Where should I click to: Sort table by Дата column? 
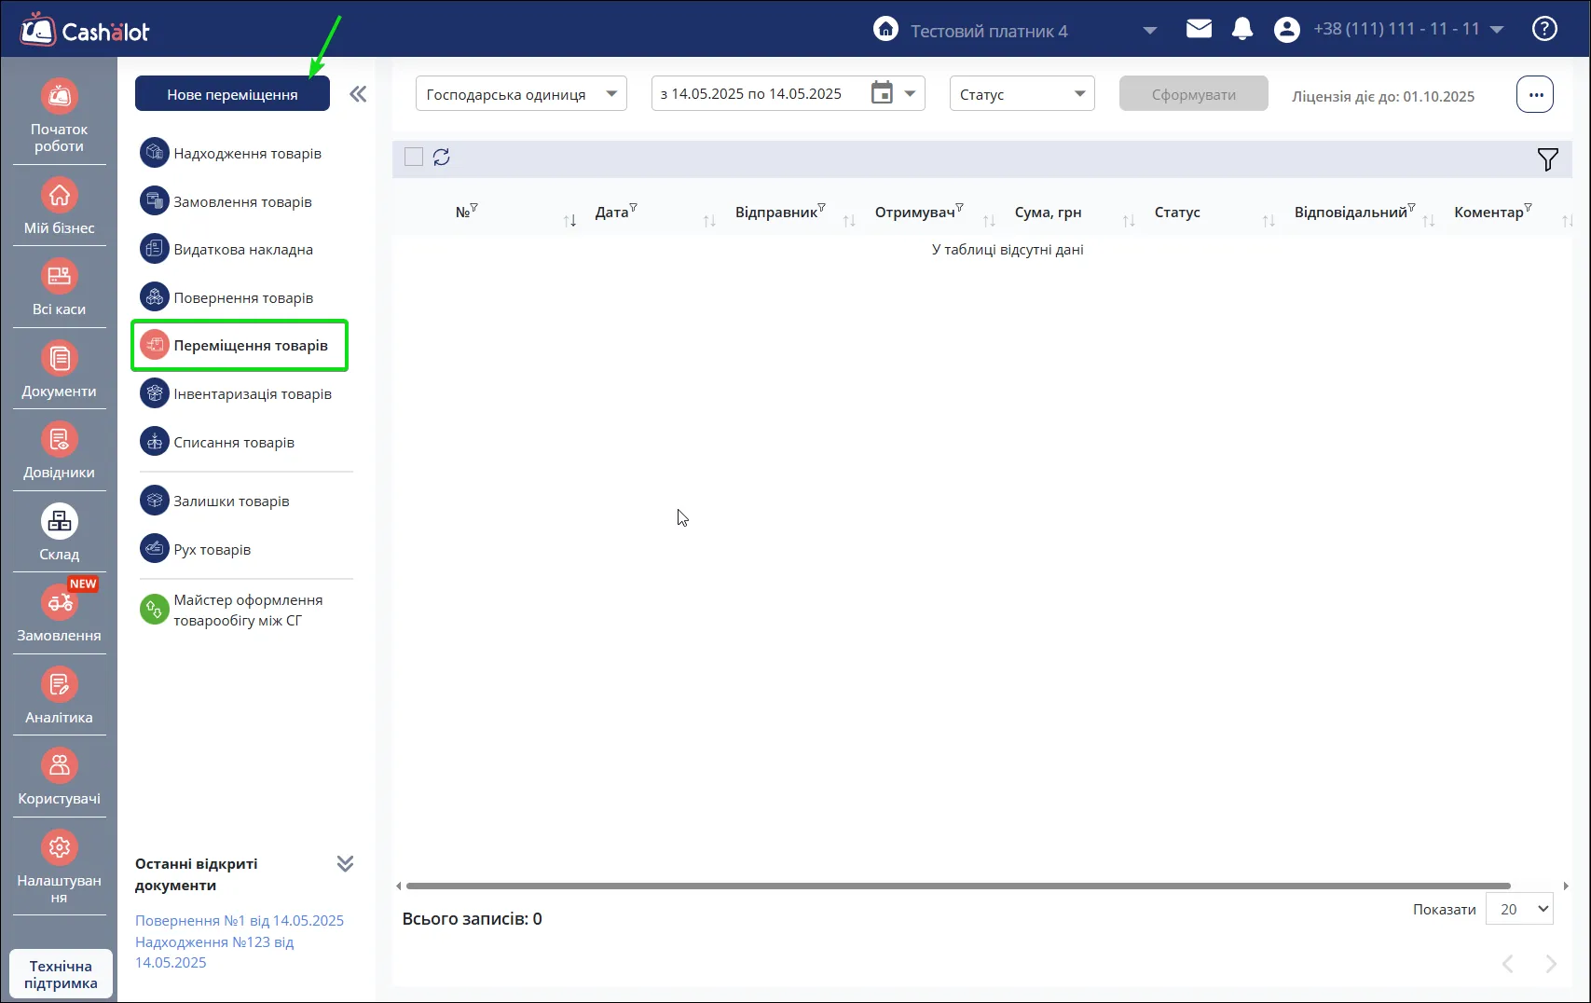click(x=611, y=213)
